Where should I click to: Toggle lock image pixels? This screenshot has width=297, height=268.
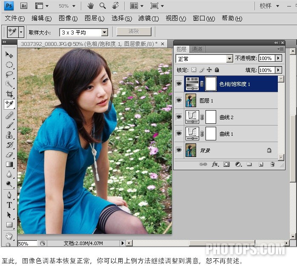click(x=202, y=70)
